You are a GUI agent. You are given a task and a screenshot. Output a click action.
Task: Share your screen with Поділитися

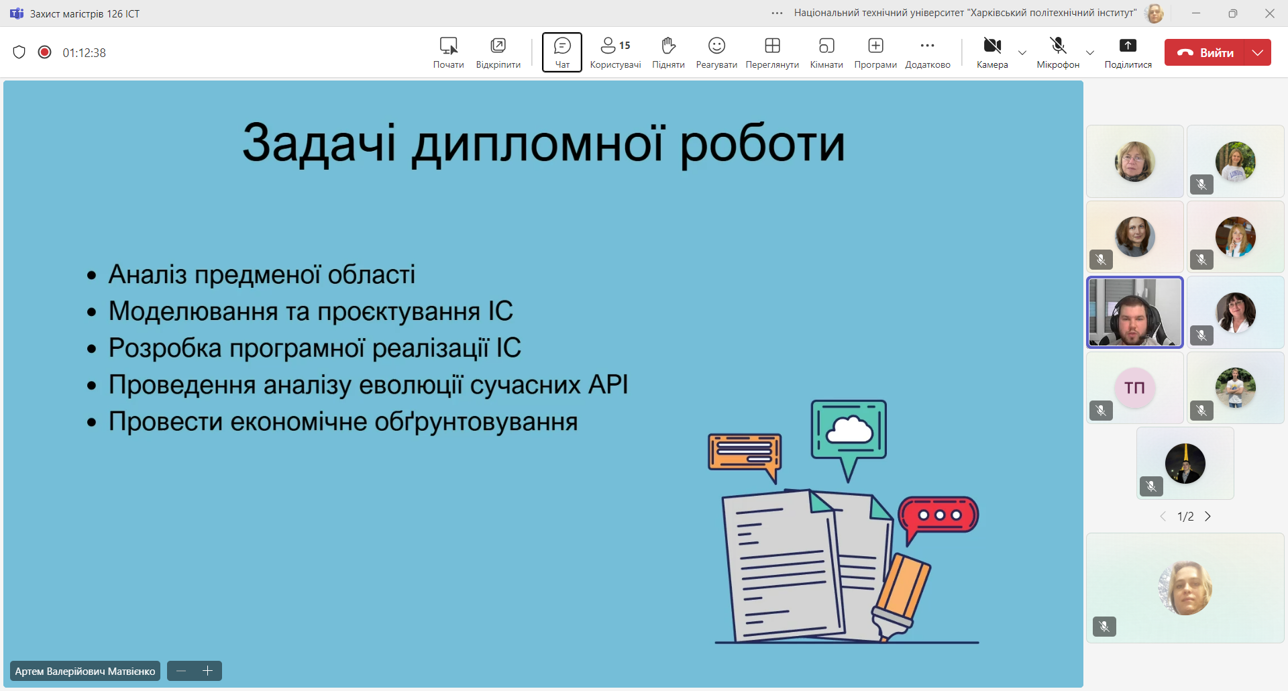(x=1128, y=52)
